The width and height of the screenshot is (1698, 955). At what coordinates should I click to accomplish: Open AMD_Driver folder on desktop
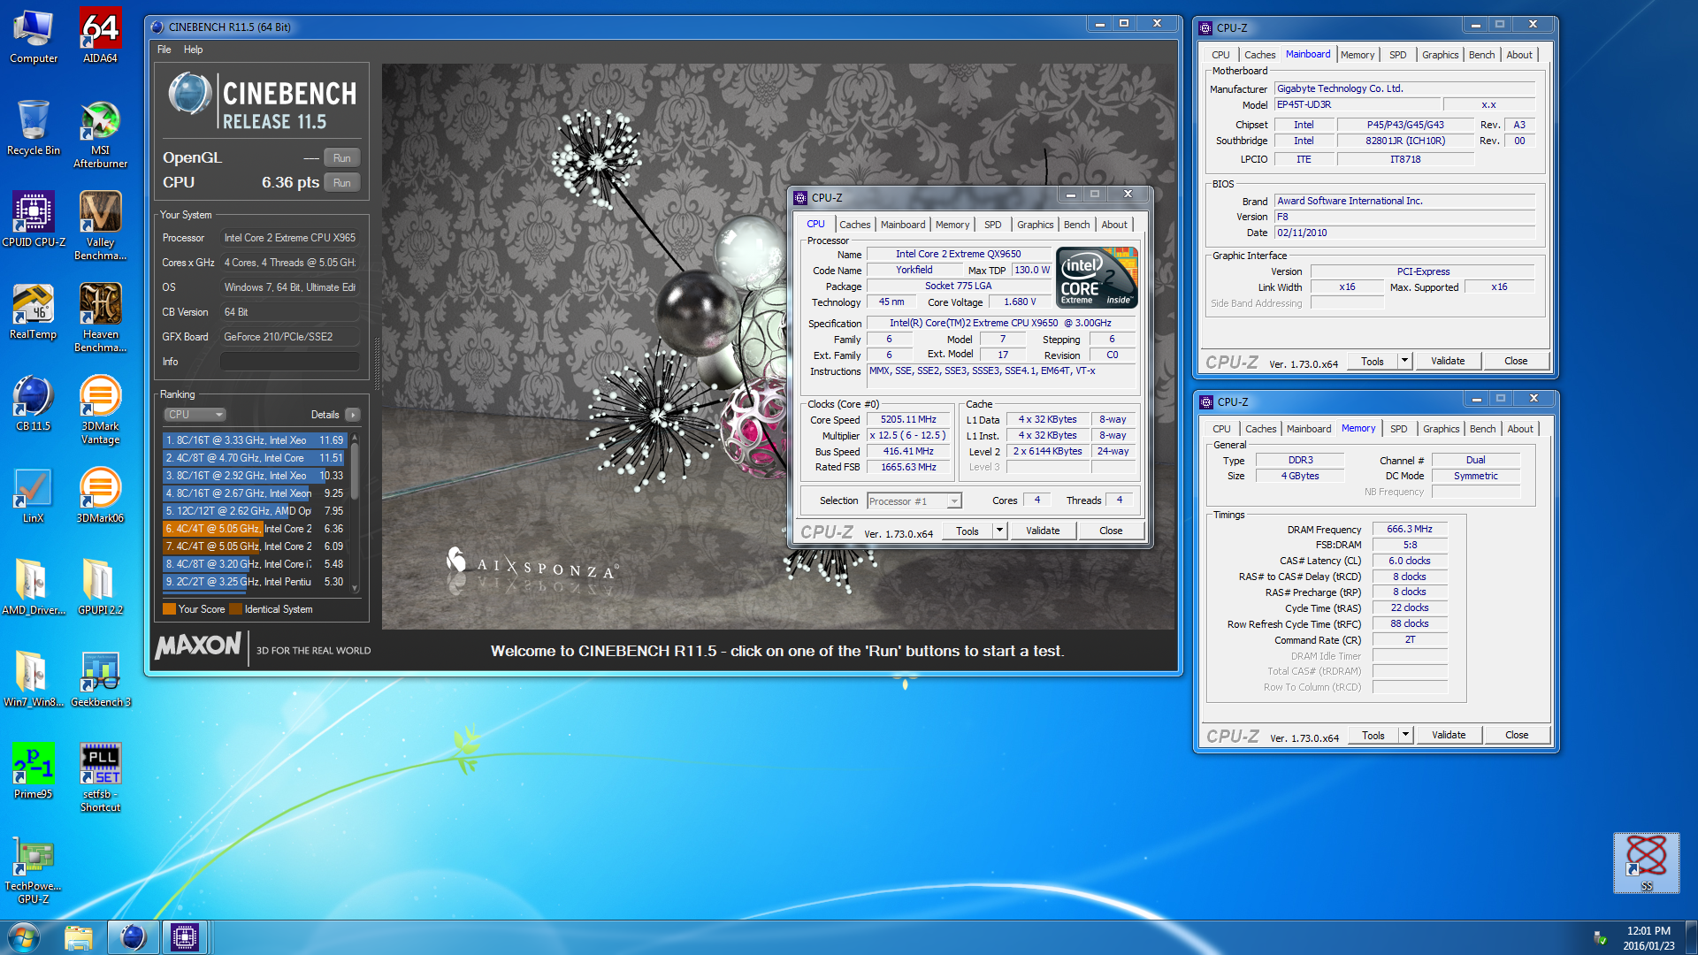click(x=34, y=588)
